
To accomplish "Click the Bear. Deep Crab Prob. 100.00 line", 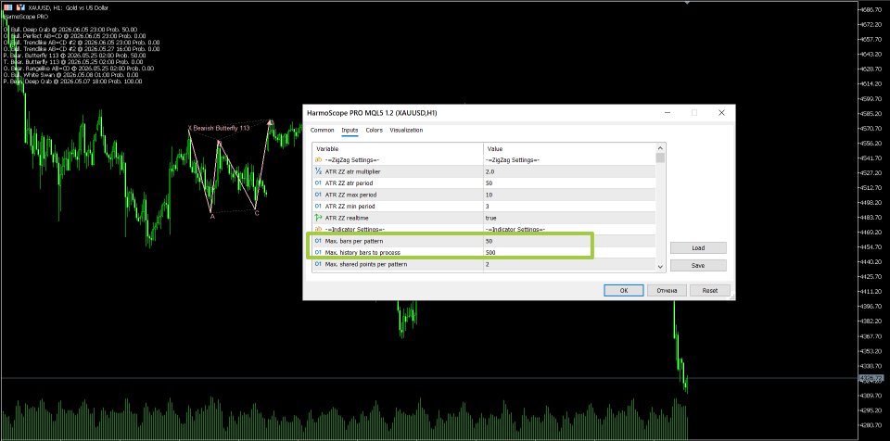I will point(72,82).
